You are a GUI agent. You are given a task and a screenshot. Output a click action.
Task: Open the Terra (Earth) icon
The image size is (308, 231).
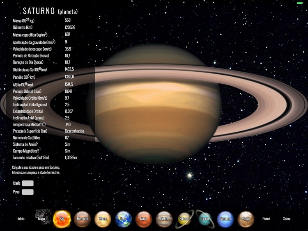pos(123,219)
